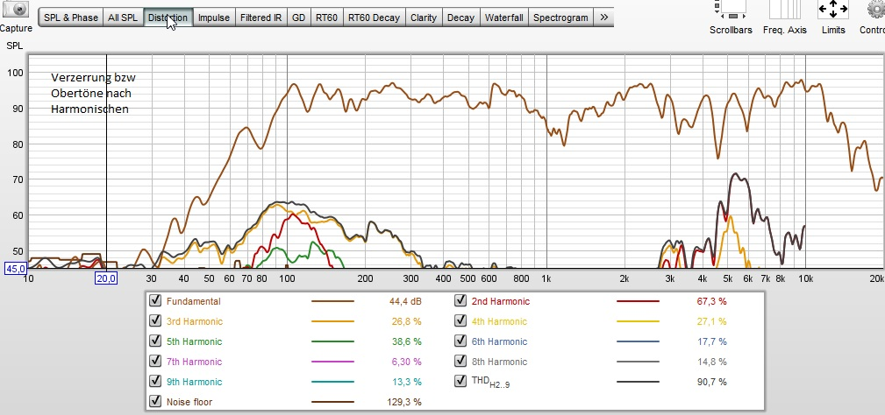Uncheck the Fundamental trace checkbox

pyautogui.click(x=154, y=300)
